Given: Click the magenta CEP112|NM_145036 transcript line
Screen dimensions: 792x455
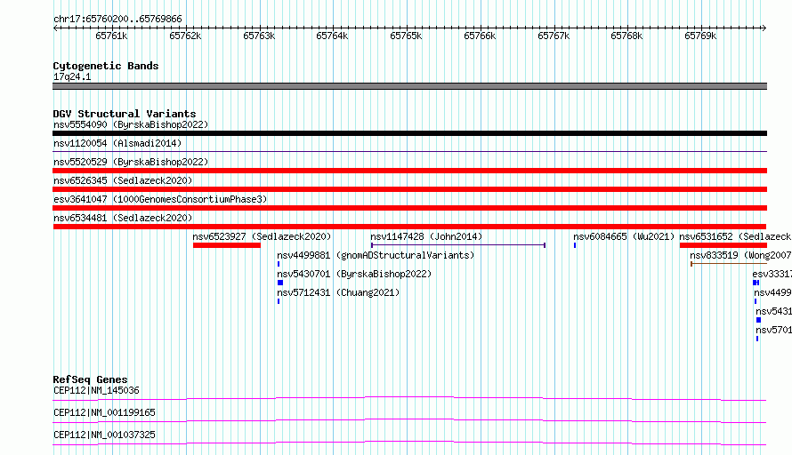Looking at the screenshot, I should pyautogui.click(x=409, y=398).
